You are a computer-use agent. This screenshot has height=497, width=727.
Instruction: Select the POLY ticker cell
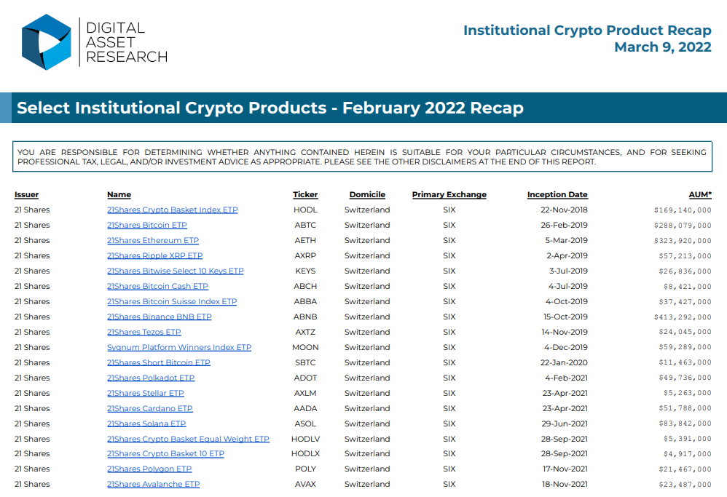305,469
